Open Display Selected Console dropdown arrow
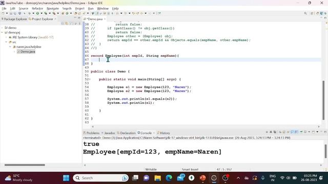Screen dimensions: 328x184 point(309,132)
